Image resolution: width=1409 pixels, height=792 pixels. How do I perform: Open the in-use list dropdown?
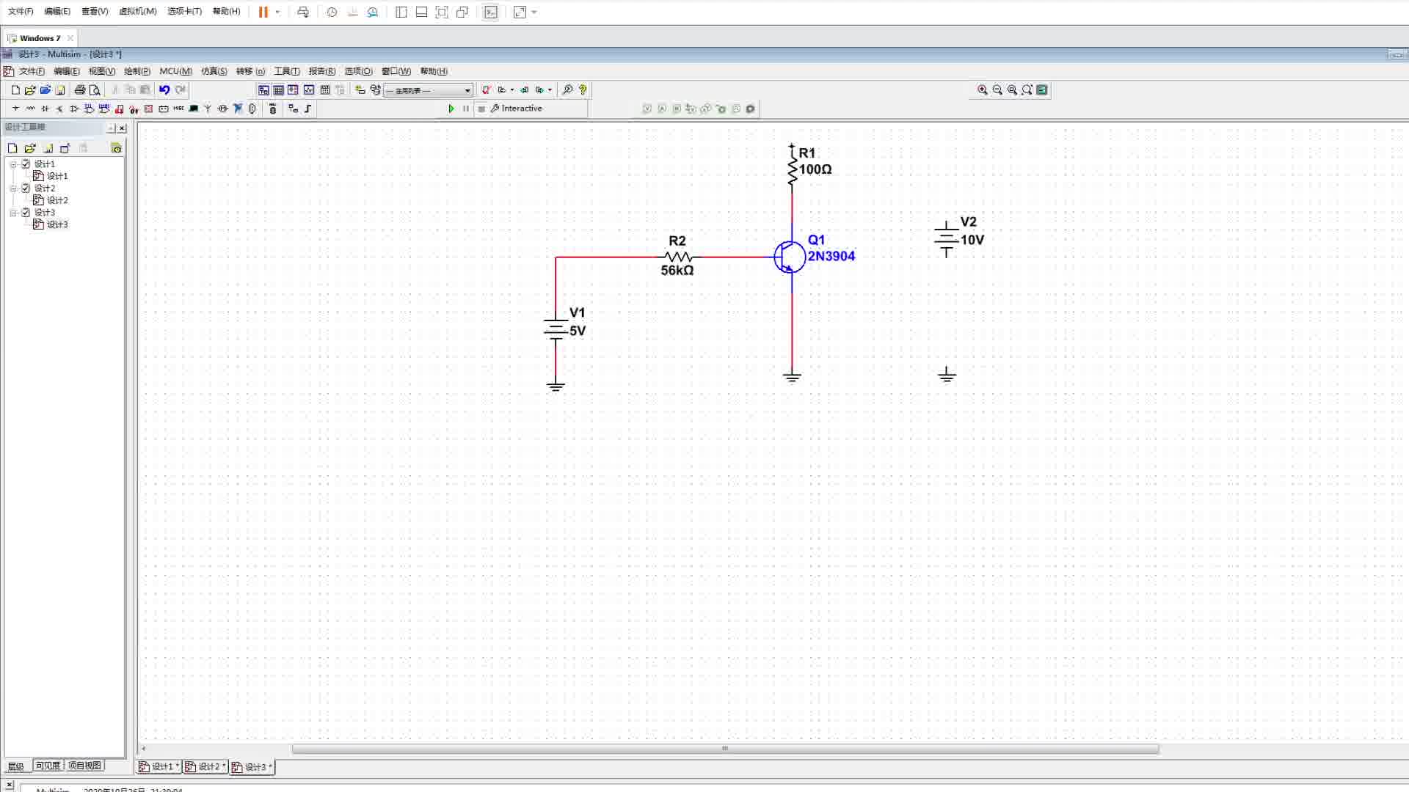(x=467, y=90)
